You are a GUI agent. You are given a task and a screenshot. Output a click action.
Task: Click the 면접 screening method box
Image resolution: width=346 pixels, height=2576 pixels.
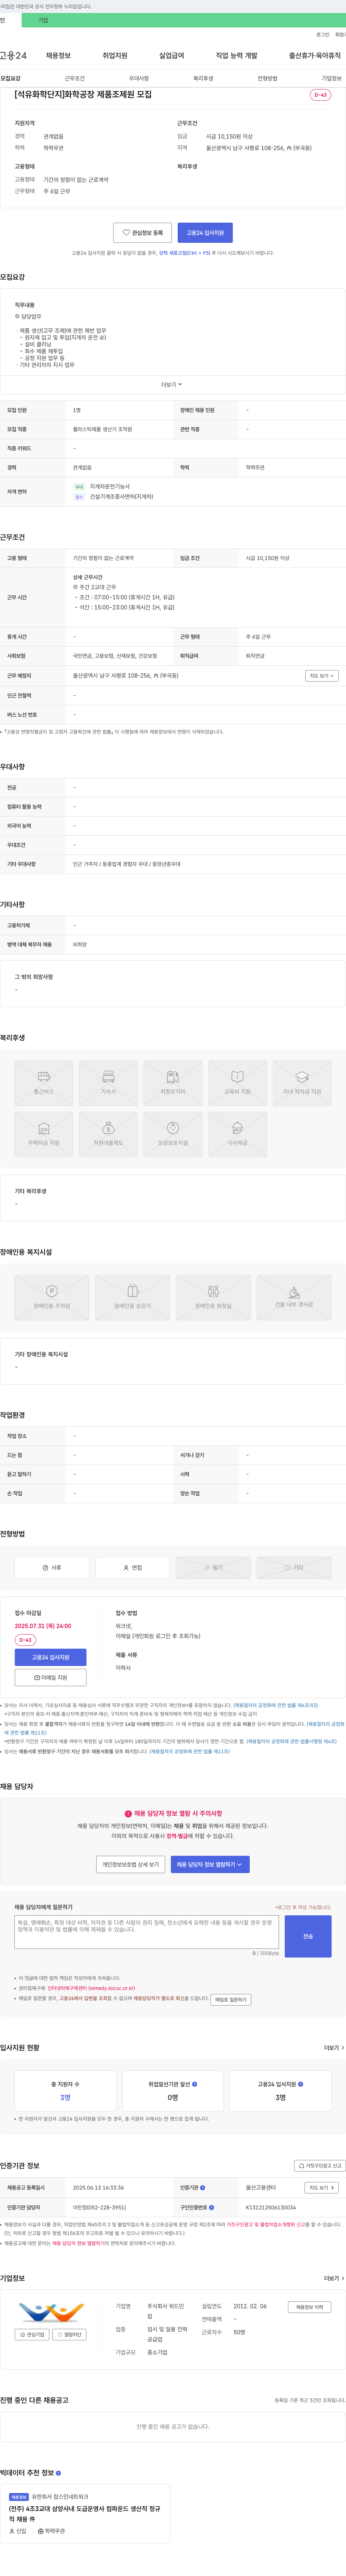(132, 1567)
